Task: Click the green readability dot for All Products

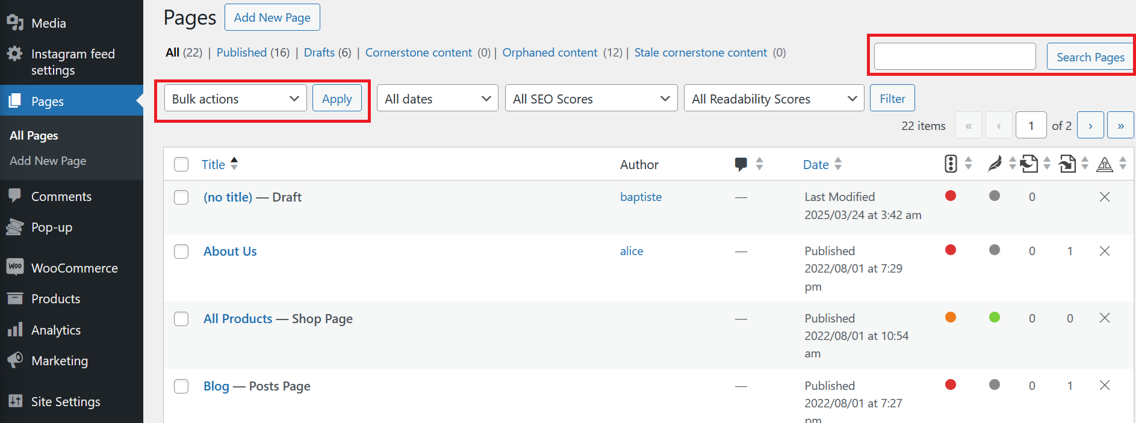Action: point(995,317)
